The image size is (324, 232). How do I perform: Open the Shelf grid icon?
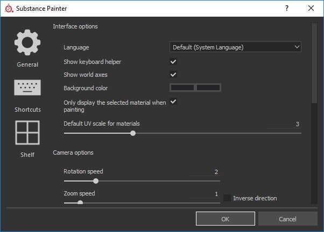pos(27,133)
